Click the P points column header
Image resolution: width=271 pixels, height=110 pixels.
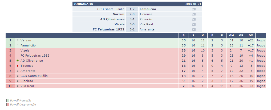[183, 36]
